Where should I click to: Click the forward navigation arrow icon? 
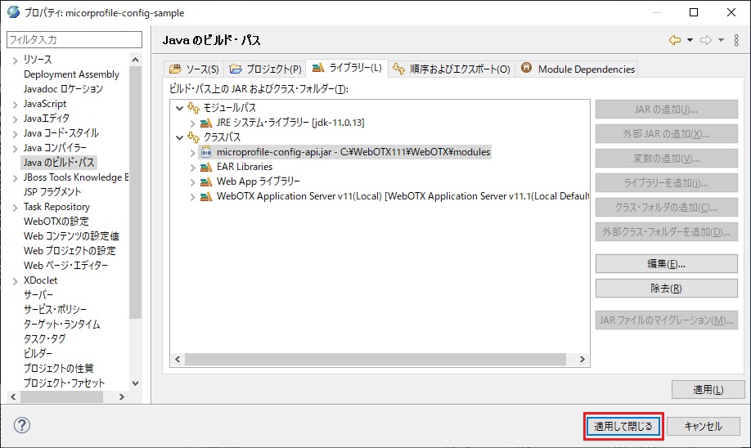click(706, 40)
